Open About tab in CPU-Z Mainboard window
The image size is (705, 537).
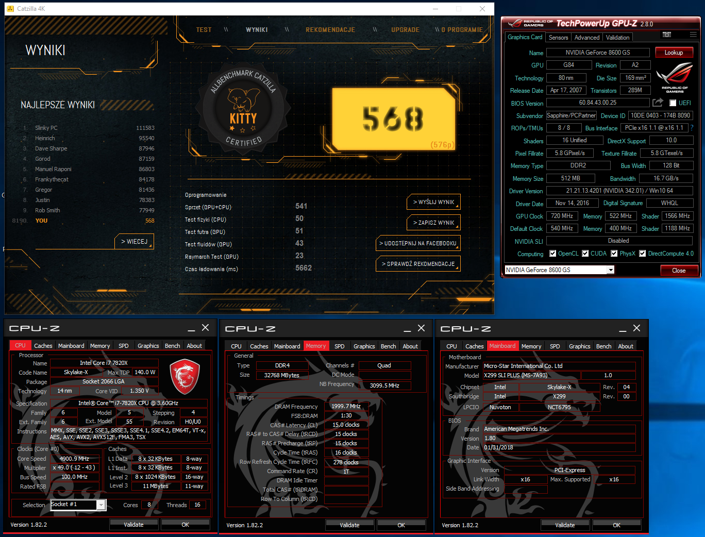tap(626, 346)
